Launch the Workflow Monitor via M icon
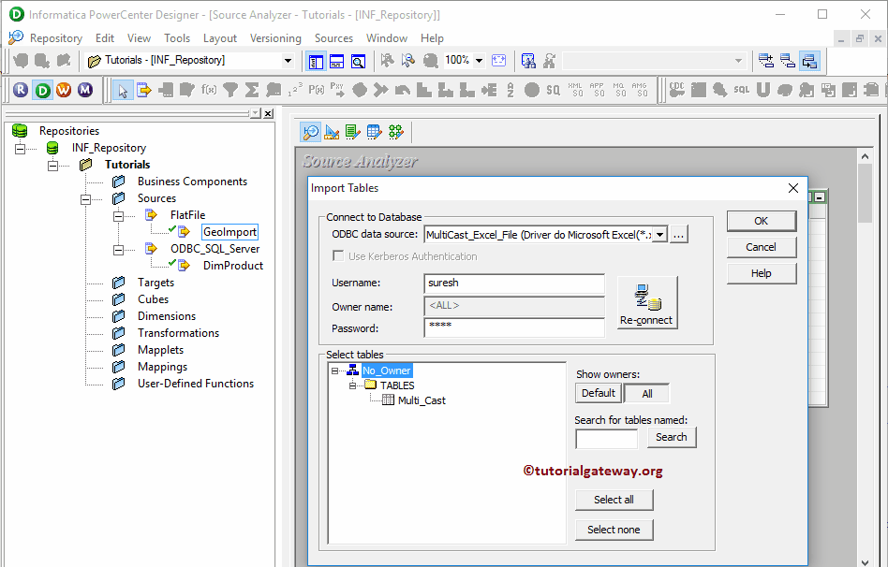 (84, 89)
